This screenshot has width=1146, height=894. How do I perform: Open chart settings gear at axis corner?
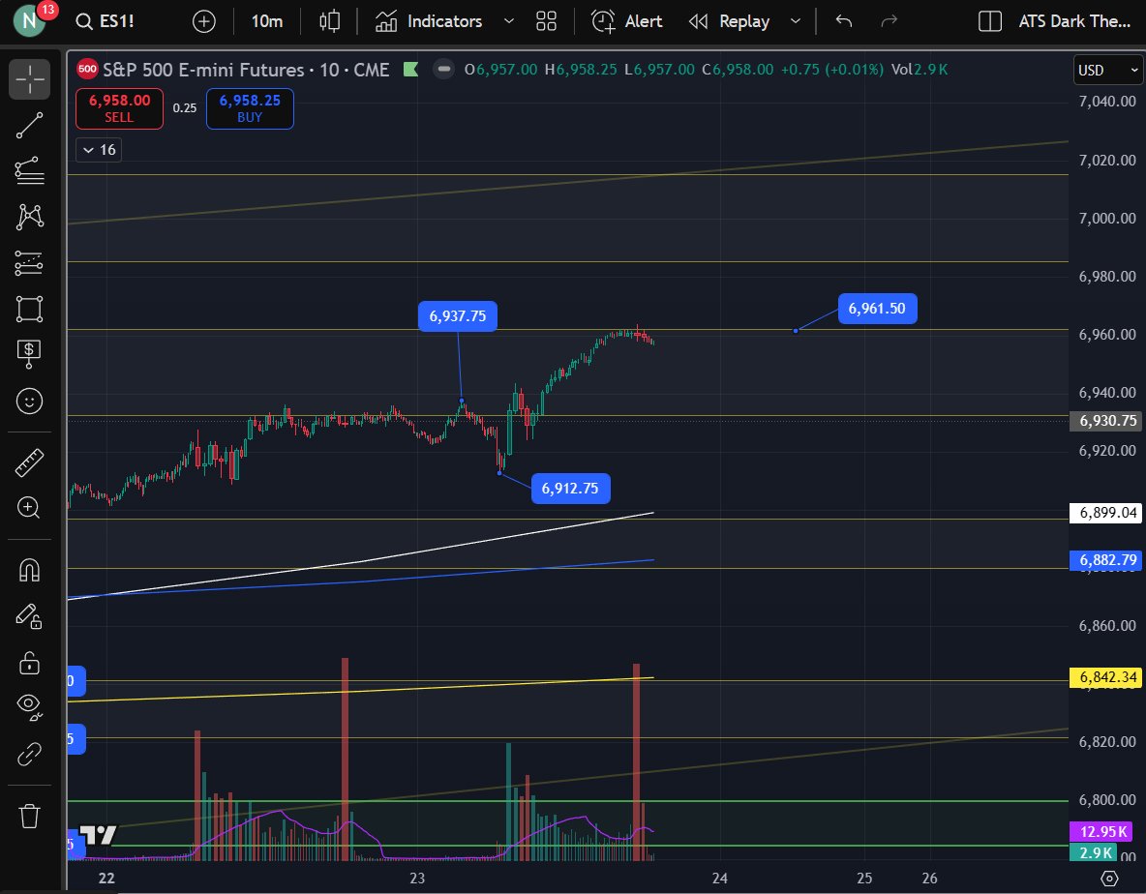point(1109,878)
